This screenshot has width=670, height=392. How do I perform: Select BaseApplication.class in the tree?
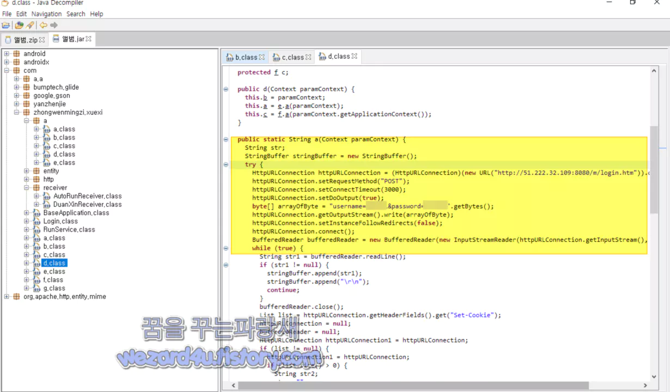point(76,213)
